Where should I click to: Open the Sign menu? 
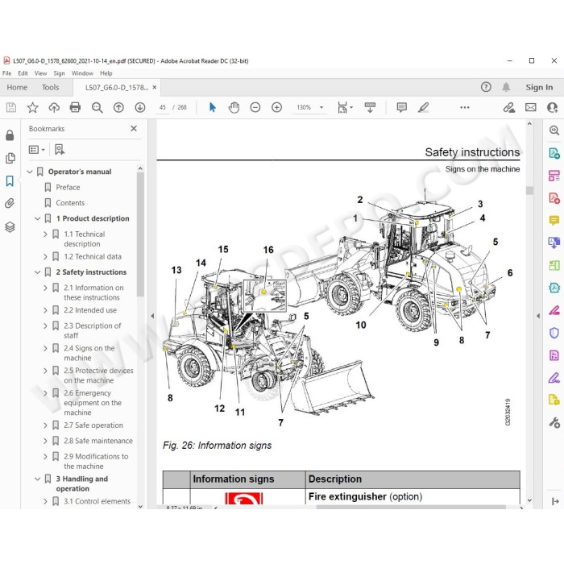pyautogui.click(x=59, y=73)
